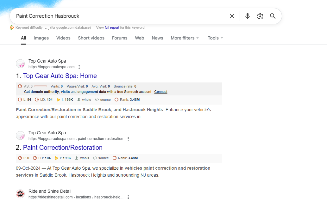Open the Top Gear Auto Spa: Home link
Image resolution: width=327 pixels, height=200 pixels.
coord(60,76)
